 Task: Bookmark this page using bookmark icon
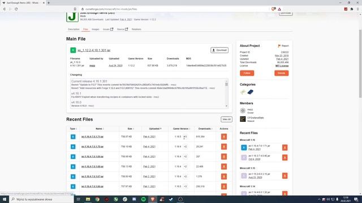[x=75, y=9]
